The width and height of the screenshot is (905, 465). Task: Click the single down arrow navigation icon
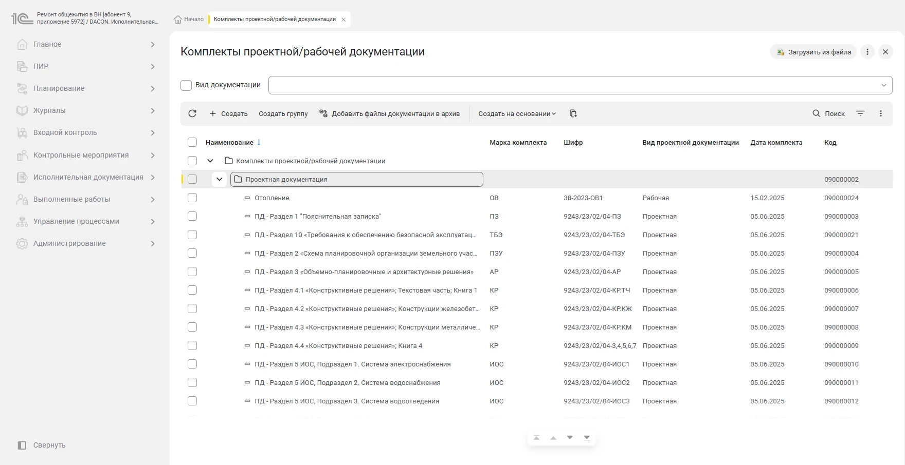click(570, 438)
